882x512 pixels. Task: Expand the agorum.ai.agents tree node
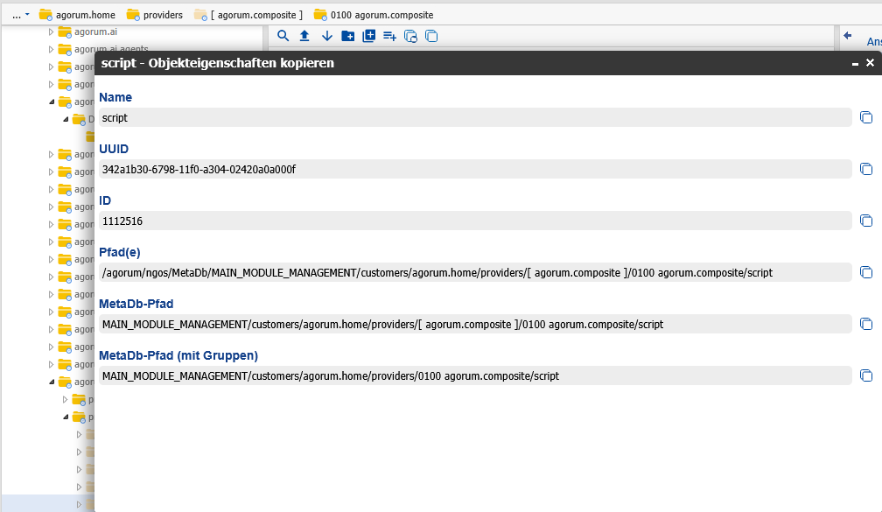(x=51, y=49)
